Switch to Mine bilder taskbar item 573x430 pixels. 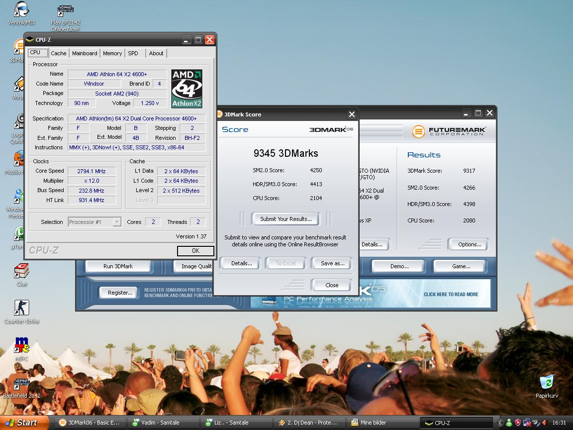(382, 423)
